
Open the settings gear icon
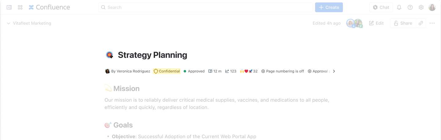pos(421,7)
